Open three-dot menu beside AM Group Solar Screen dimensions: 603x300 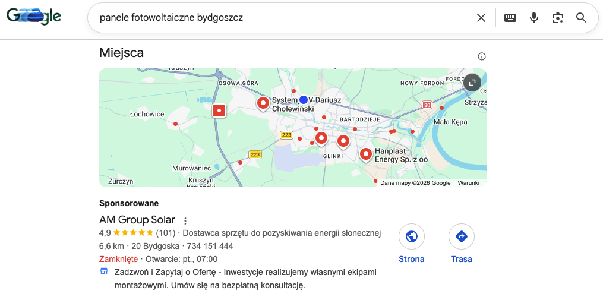pyautogui.click(x=185, y=221)
